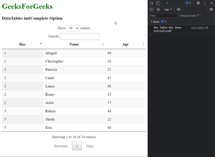
Task: Open DevTools settings gear
Action: coord(198,3)
